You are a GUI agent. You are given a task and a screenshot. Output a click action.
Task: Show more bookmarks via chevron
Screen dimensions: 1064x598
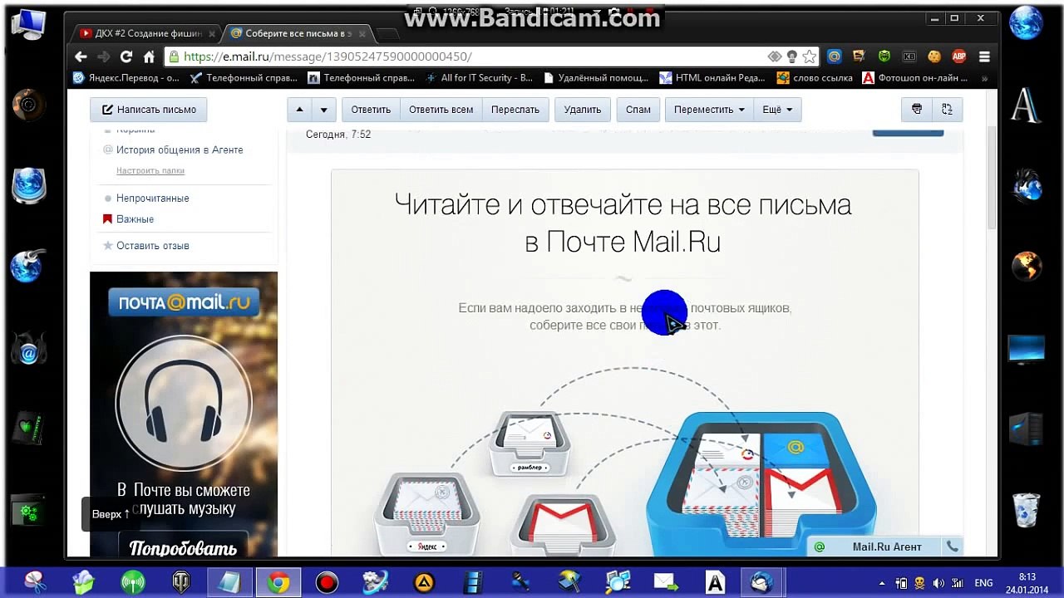tap(984, 78)
